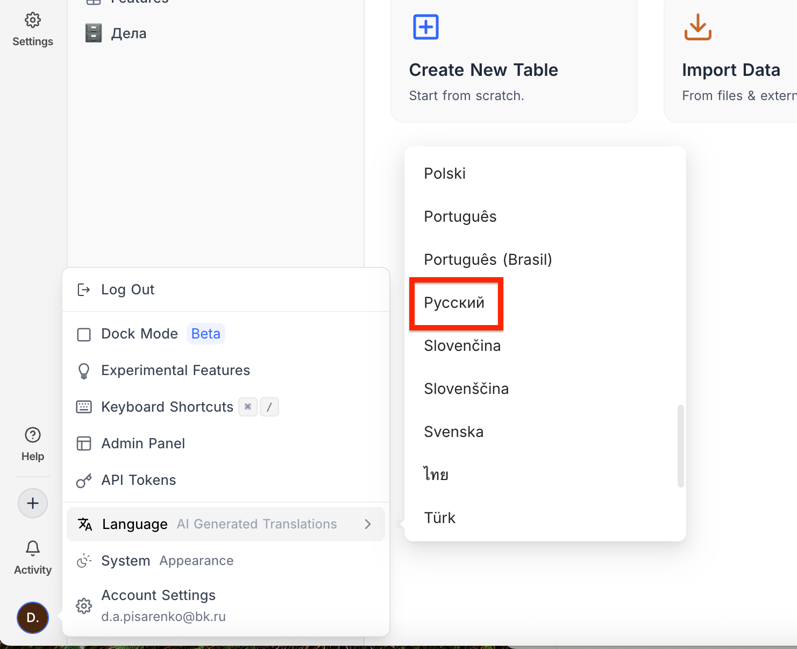Click the Admin Panel layout icon

pyautogui.click(x=84, y=443)
